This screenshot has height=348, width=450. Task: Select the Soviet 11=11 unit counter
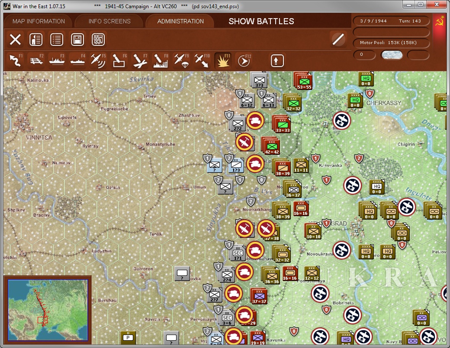(301, 166)
